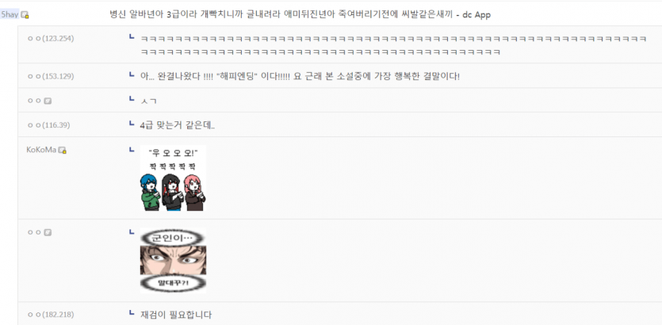Click the 4급 맞는거 같은데 reply
This screenshot has height=325, width=662.
tap(178, 125)
